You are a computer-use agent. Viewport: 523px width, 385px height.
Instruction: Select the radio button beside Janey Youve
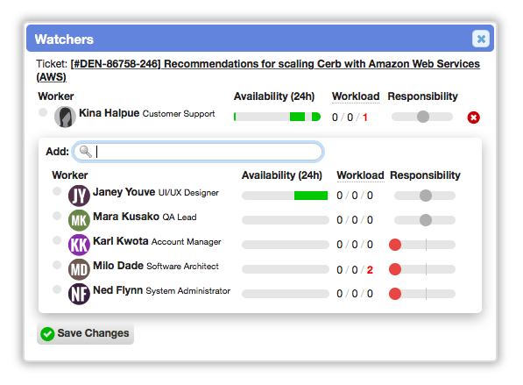click(x=57, y=191)
